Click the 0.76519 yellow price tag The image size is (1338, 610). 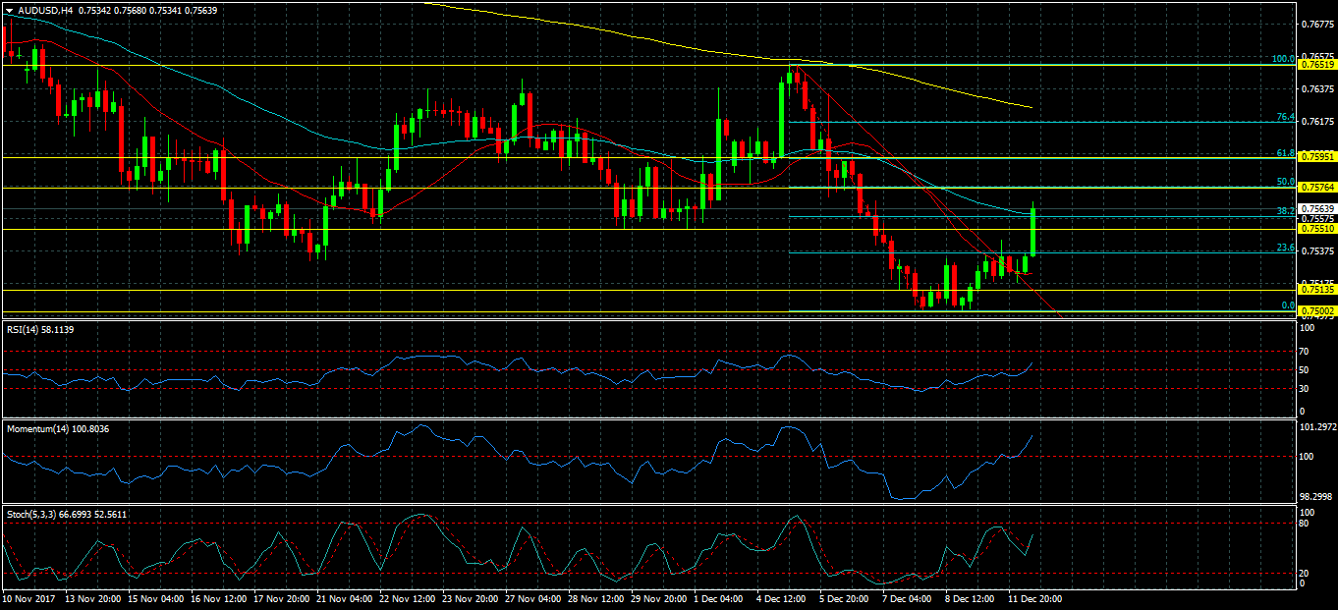pos(1316,65)
